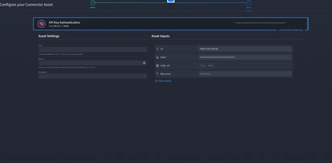Click the masked token input field
Screen dimensions: 332x163
point(245,57)
